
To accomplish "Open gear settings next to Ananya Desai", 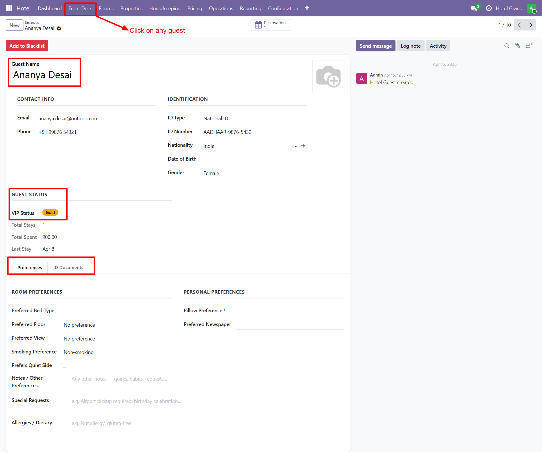I will click(x=59, y=28).
